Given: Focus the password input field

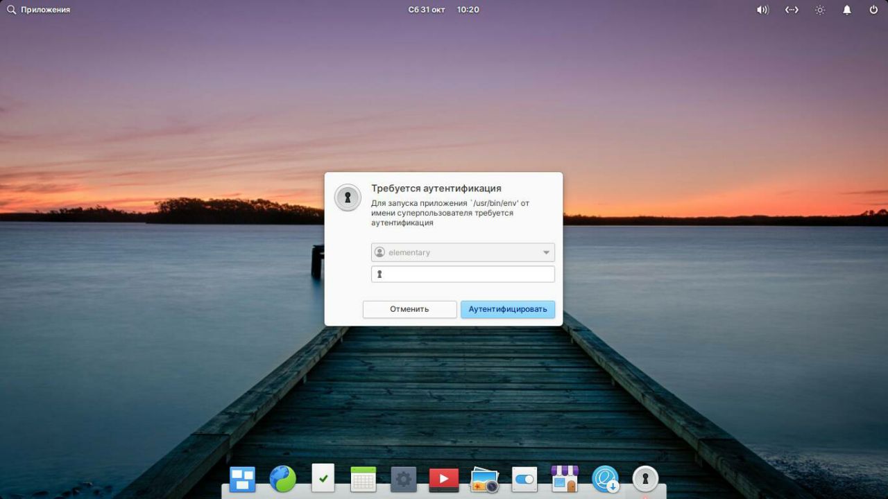Looking at the screenshot, I should pyautogui.click(x=463, y=274).
